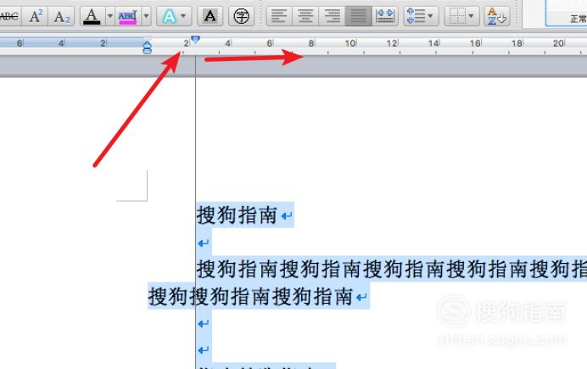Screen dimensions: 587x369
Task: Apply distributed alignment
Action: click(385, 16)
